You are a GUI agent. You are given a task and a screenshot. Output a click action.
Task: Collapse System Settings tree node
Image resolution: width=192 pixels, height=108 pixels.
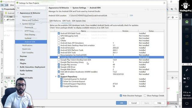(20, 24)
